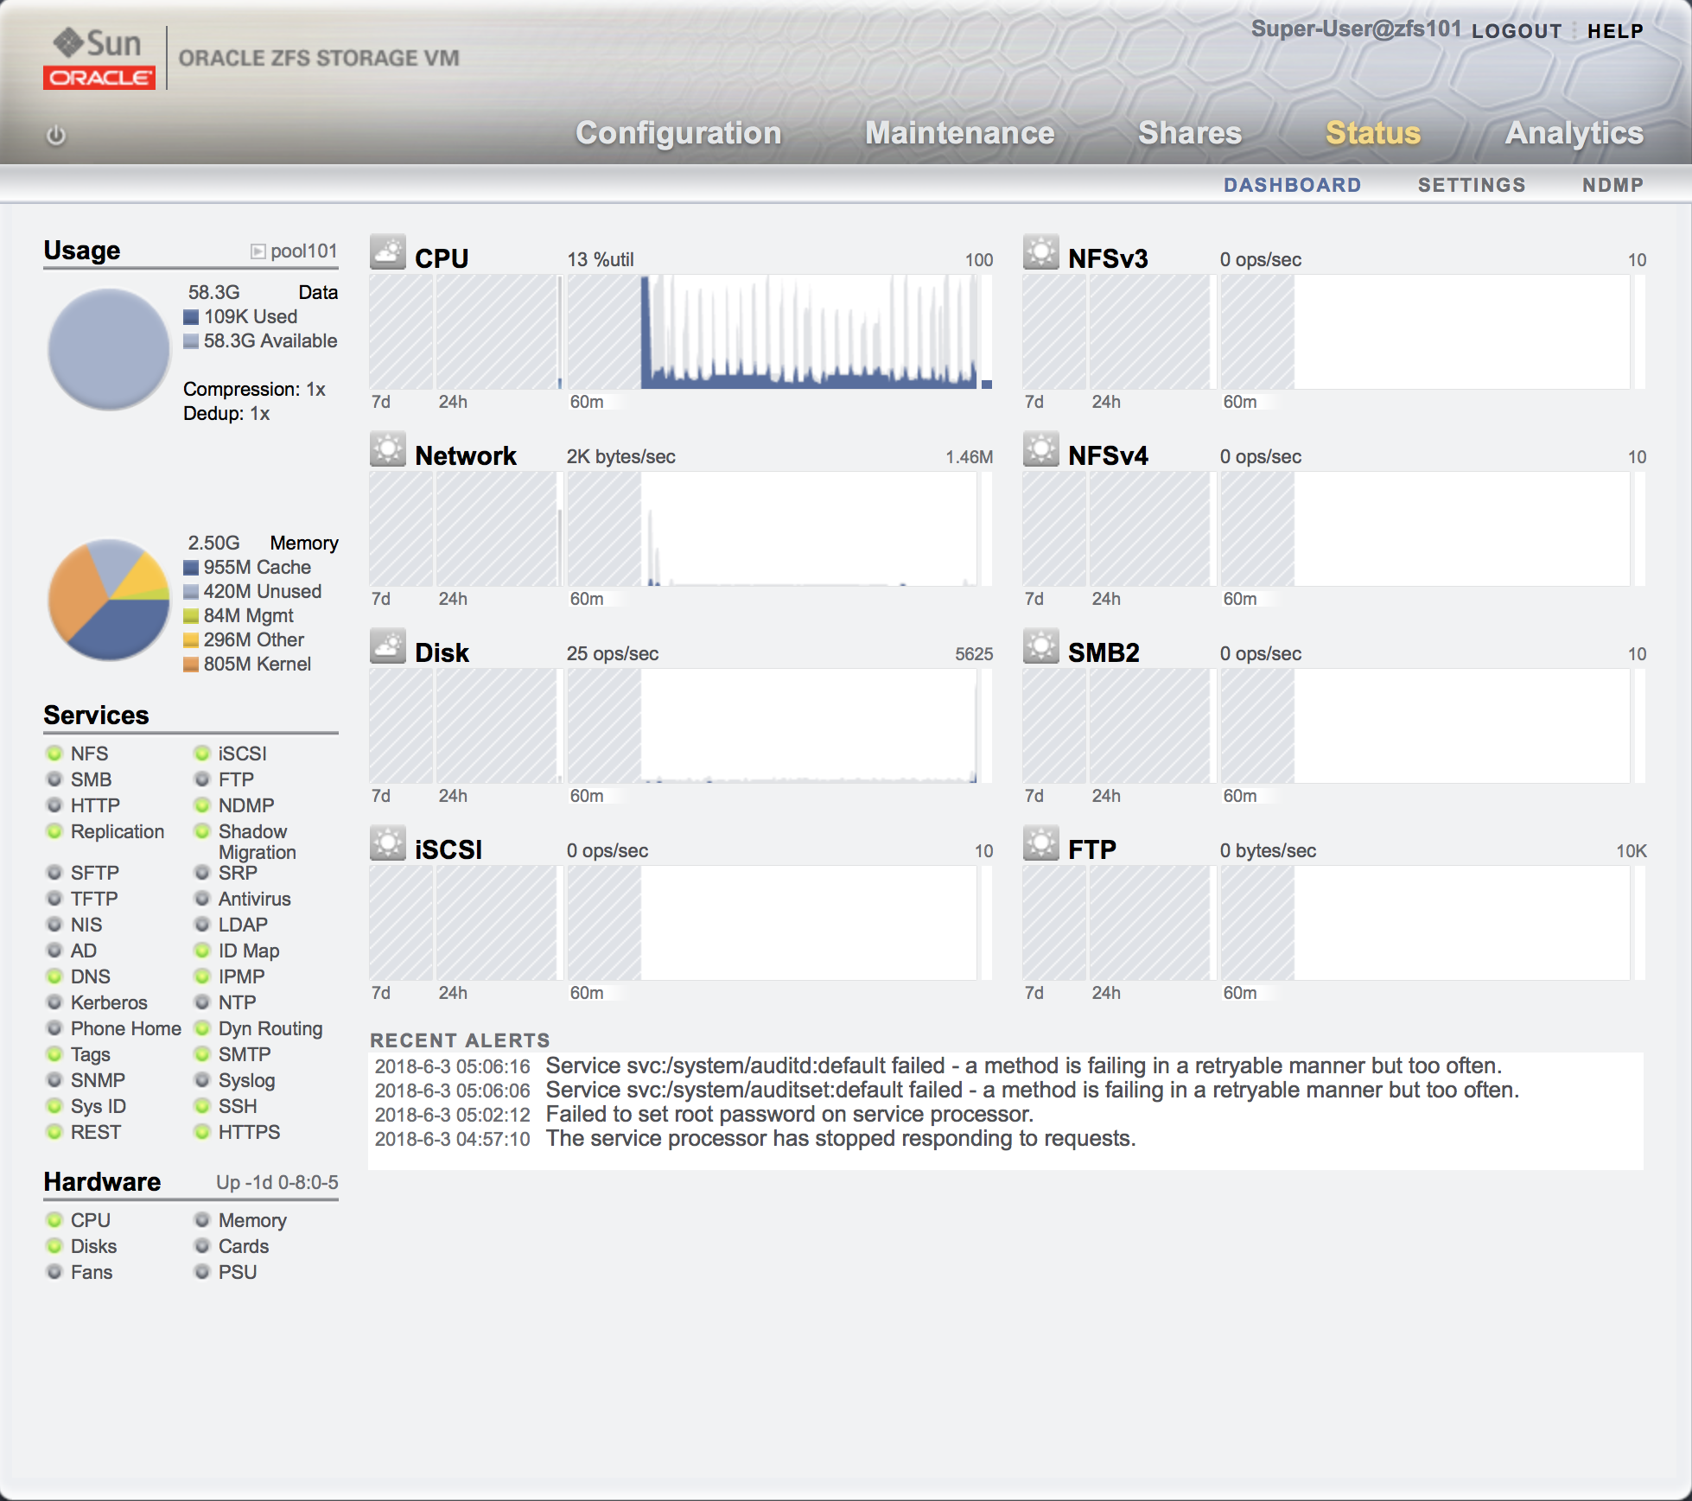Click the CPU 7d graph

[x=401, y=332]
